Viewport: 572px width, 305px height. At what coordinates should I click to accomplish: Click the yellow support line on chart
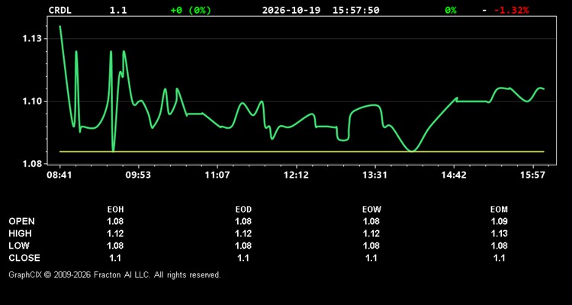[x=302, y=152]
